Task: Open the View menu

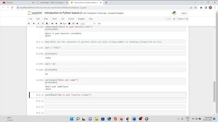Action: (x=46, y=19)
